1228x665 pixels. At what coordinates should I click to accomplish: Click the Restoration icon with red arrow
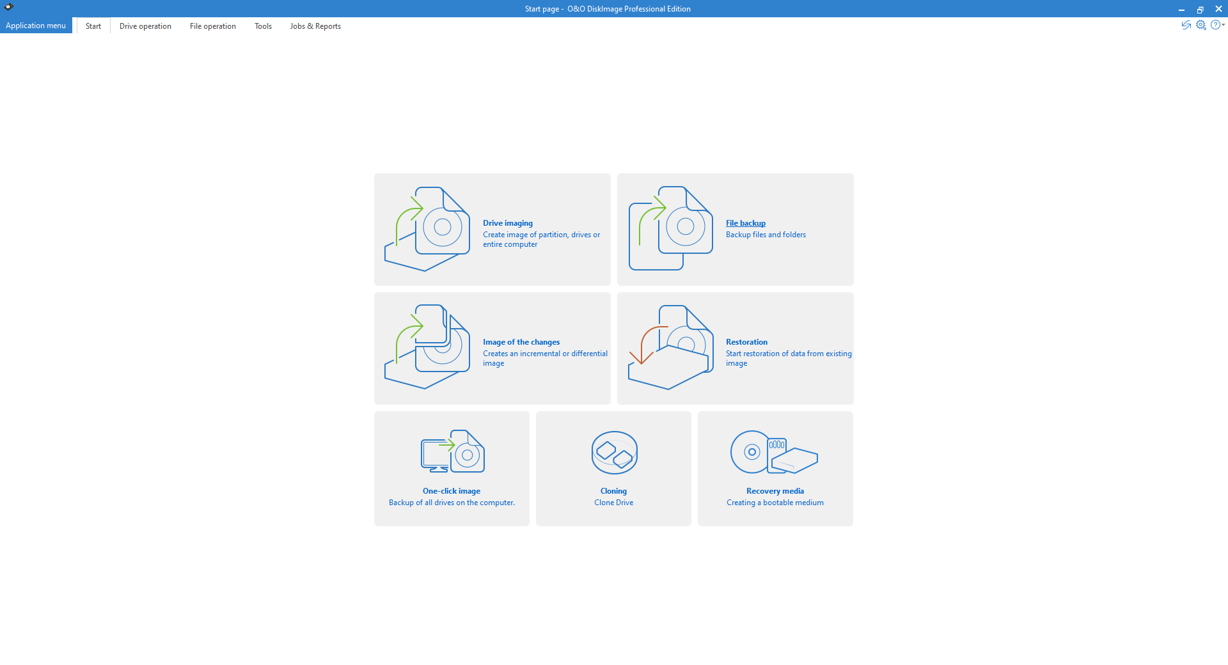point(670,347)
